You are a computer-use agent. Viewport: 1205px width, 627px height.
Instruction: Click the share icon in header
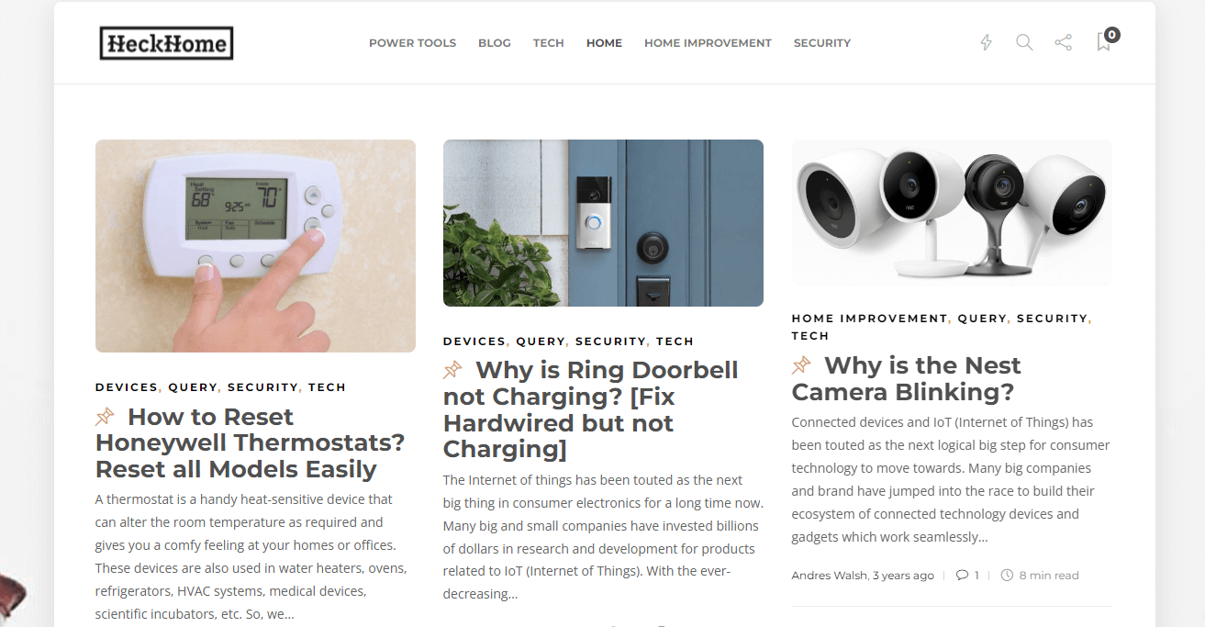coord(1063,42)
